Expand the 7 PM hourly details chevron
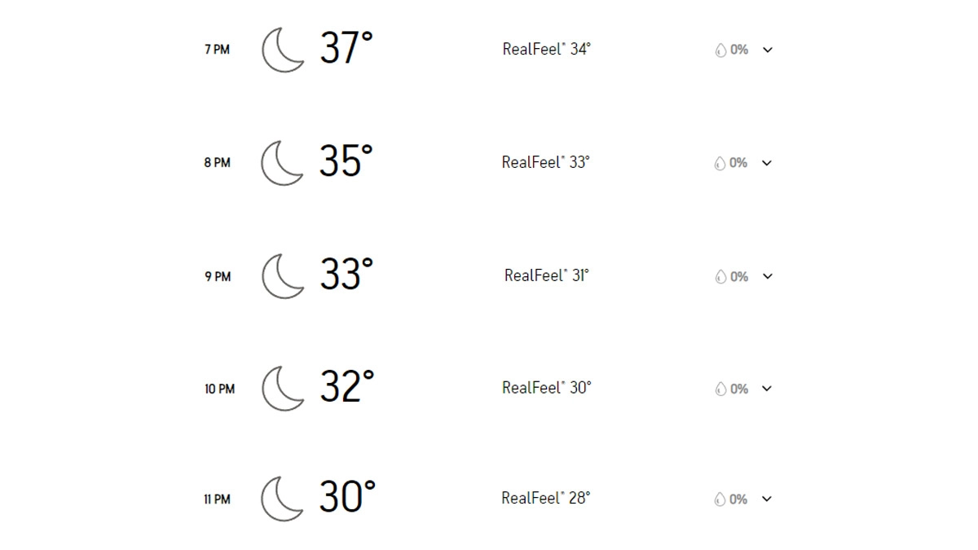 (767, 50)
